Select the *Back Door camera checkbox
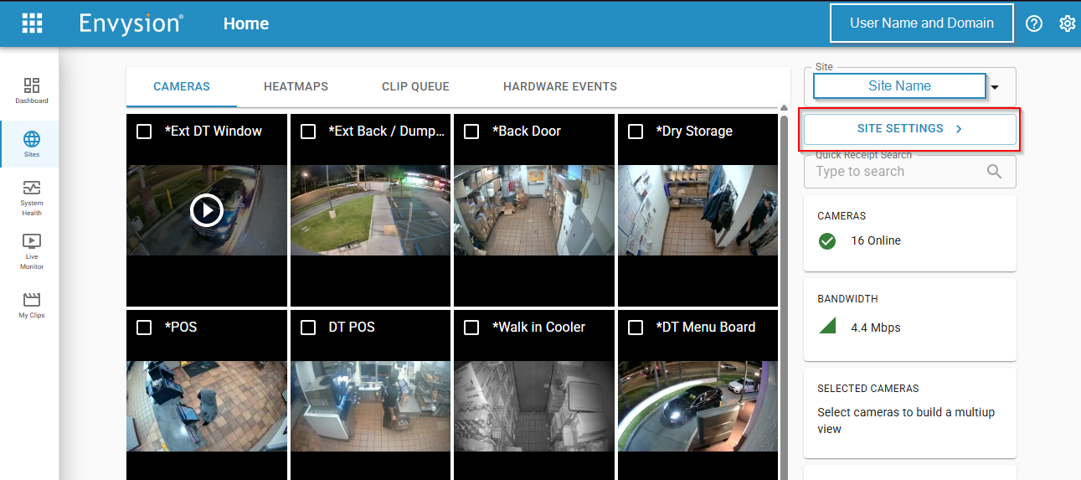 coord(471,132)
